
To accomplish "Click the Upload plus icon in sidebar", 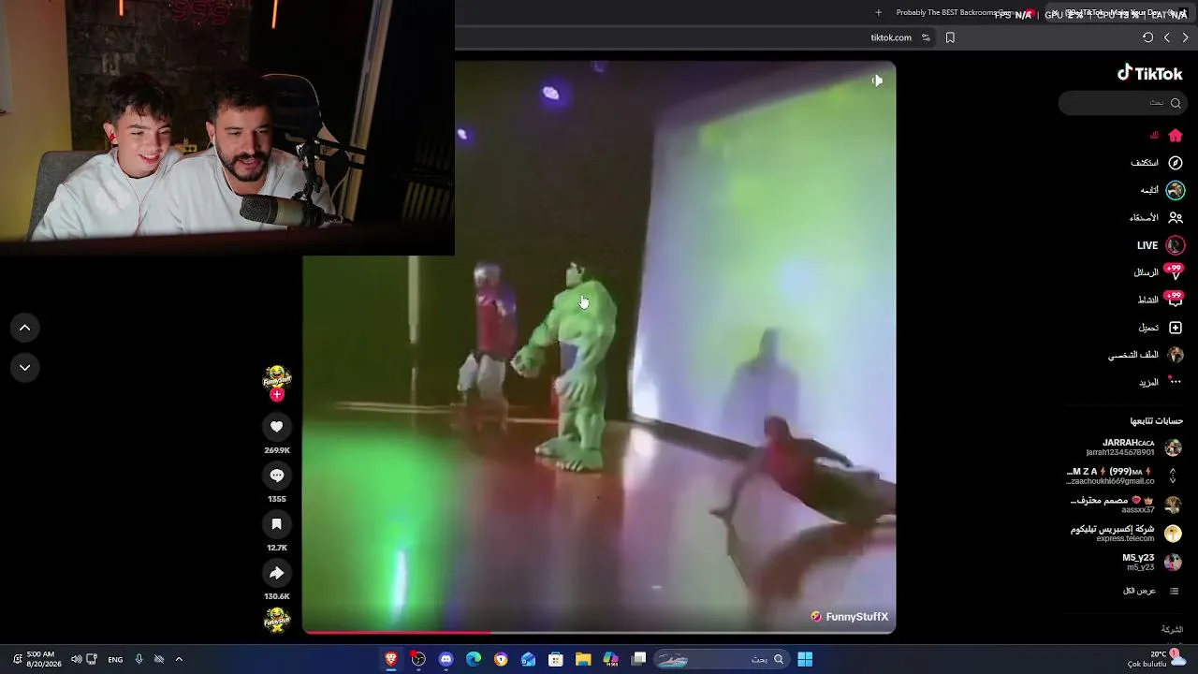I will (x=1176, y=328).
